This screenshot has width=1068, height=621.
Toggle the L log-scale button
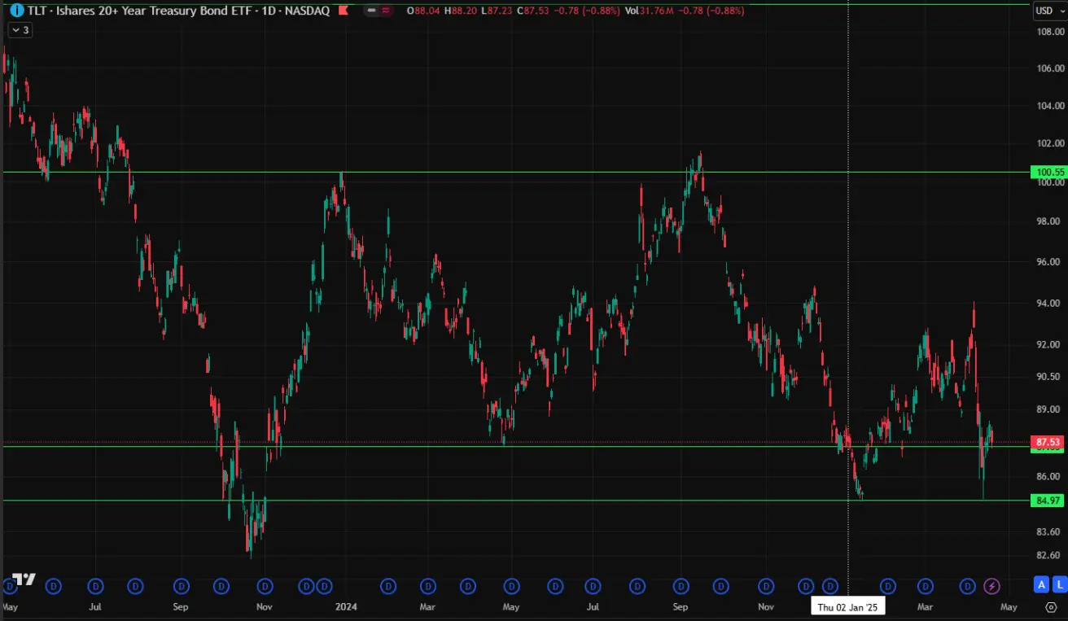(1060, 584)
